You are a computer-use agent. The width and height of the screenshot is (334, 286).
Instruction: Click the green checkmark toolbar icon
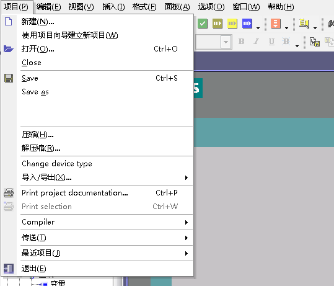[203, 24]
